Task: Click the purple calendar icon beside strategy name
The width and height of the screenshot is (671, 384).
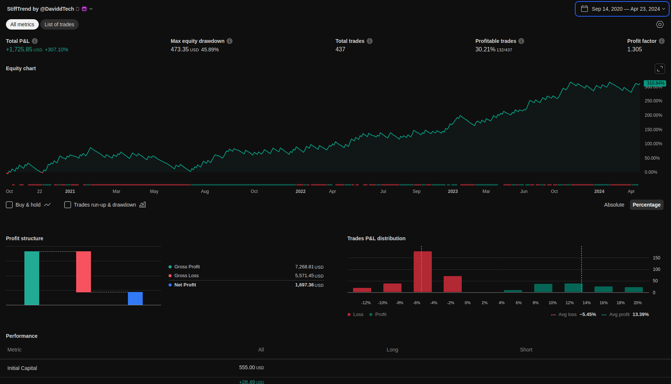Action: pos(84,9)
